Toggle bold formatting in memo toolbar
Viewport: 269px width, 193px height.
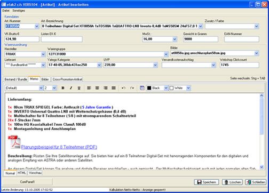(x=63, y=88)
